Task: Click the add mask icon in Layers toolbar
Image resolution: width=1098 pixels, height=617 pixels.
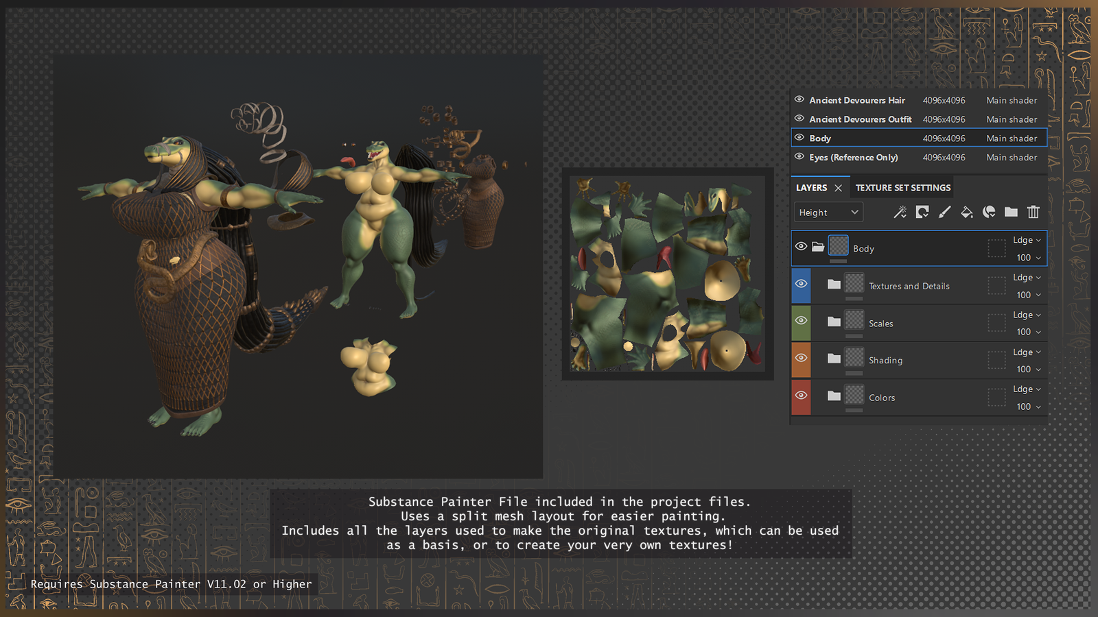Action: pos(922,213)
